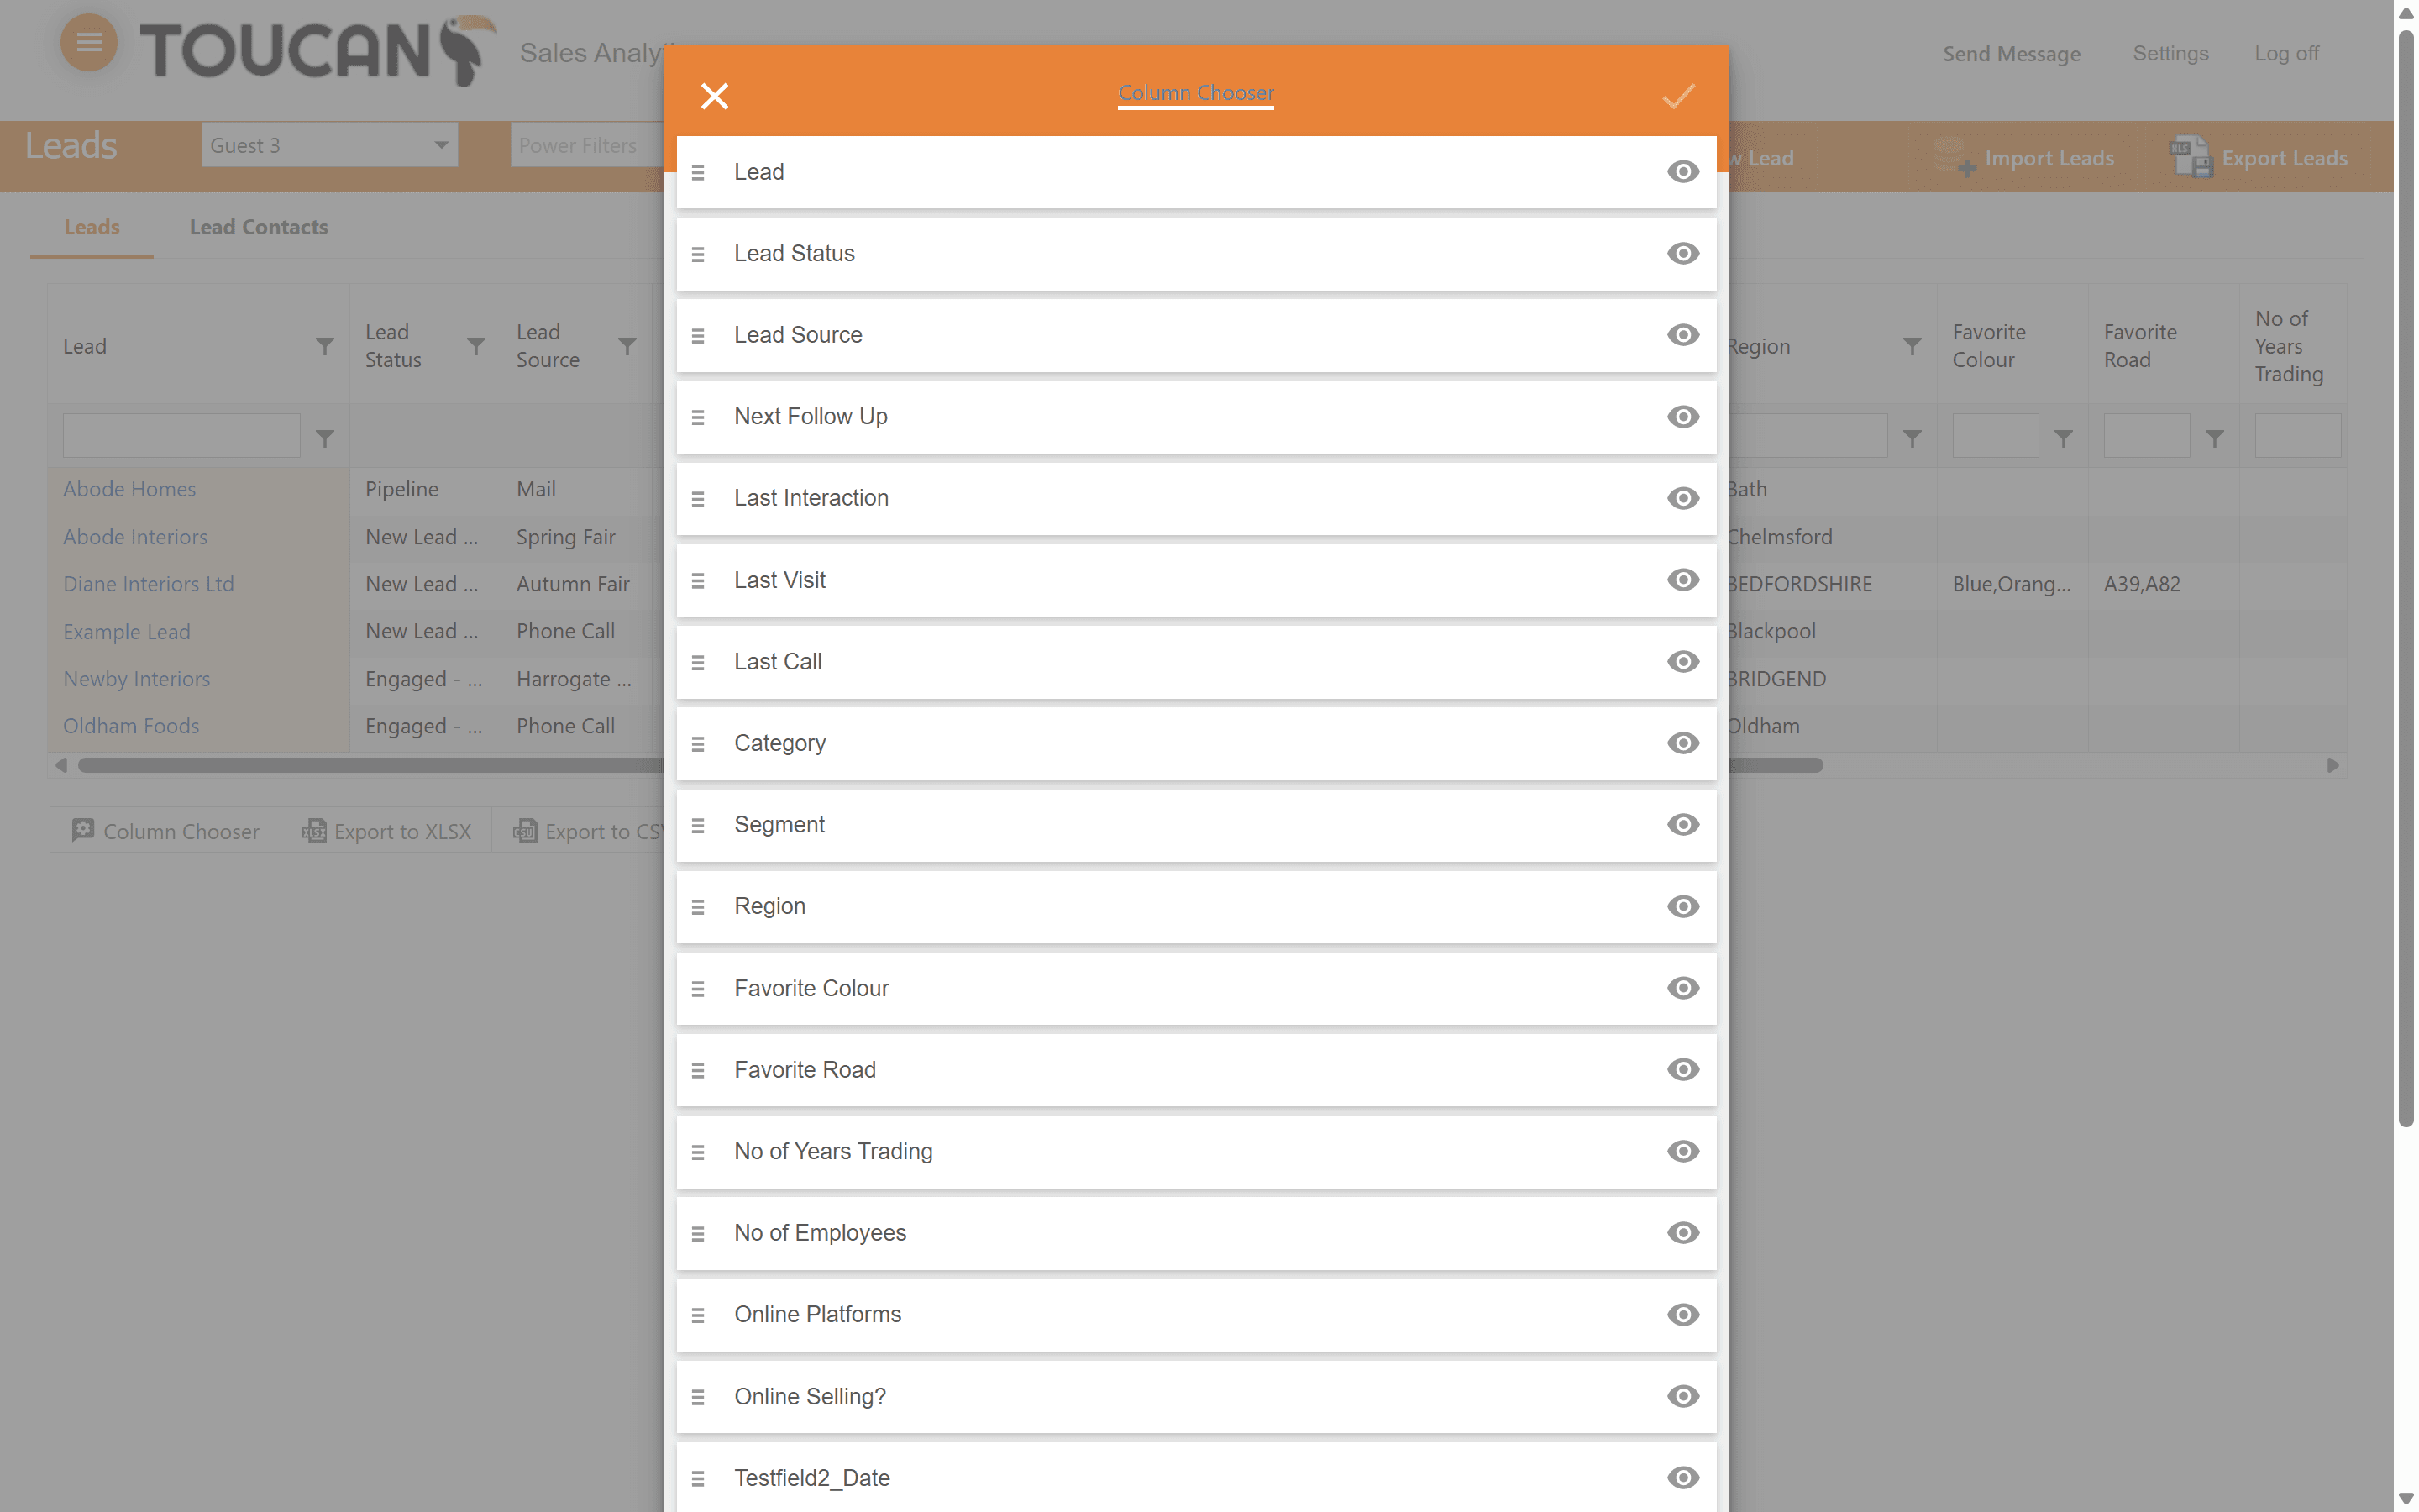This screenshot has width=2419, height=1512.
Task: Click the reorder handle beside Region
Action: (698, 907)
